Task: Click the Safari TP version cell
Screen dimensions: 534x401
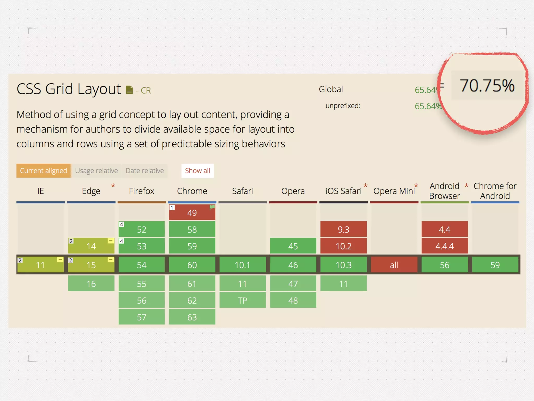Action: coord(242,300)
